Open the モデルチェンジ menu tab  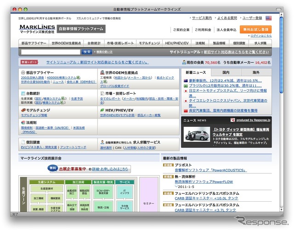point(149,43)
